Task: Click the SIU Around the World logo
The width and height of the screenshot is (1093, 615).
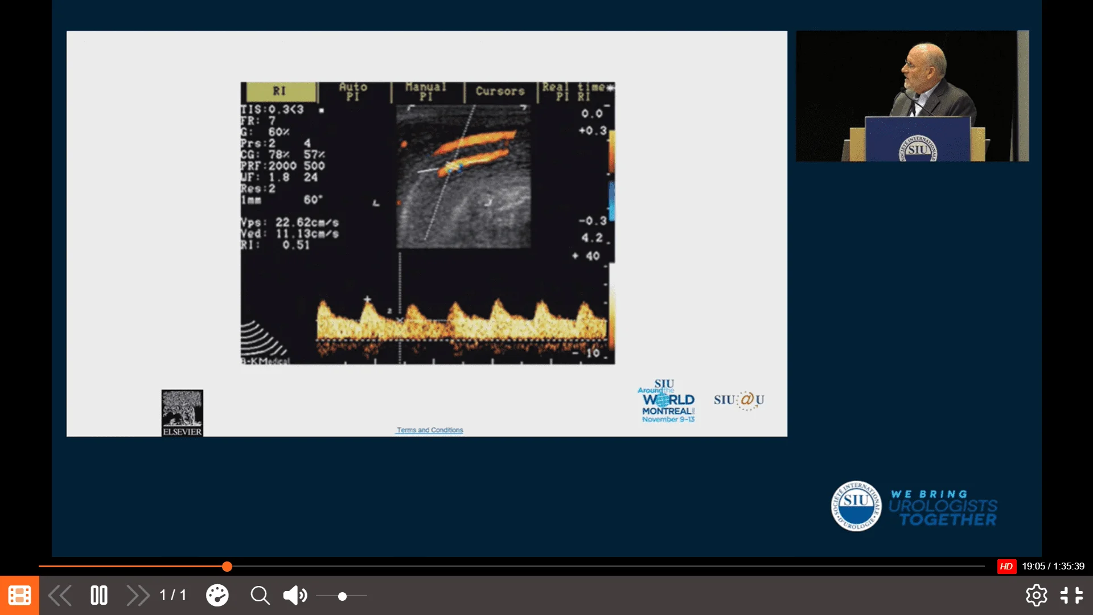Action: click(x=667, y=401)
